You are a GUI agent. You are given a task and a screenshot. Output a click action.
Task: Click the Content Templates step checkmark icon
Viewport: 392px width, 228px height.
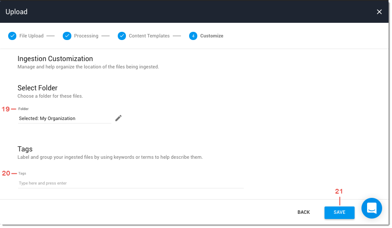[x=122, y=36]
